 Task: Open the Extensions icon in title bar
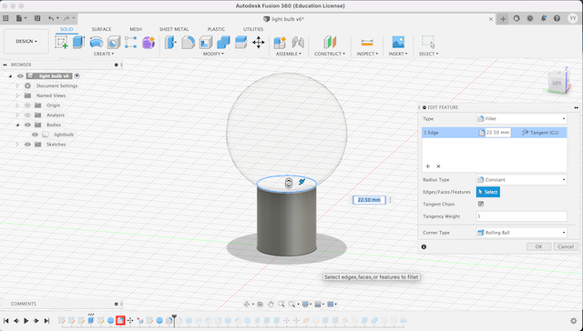coord(517,18)
